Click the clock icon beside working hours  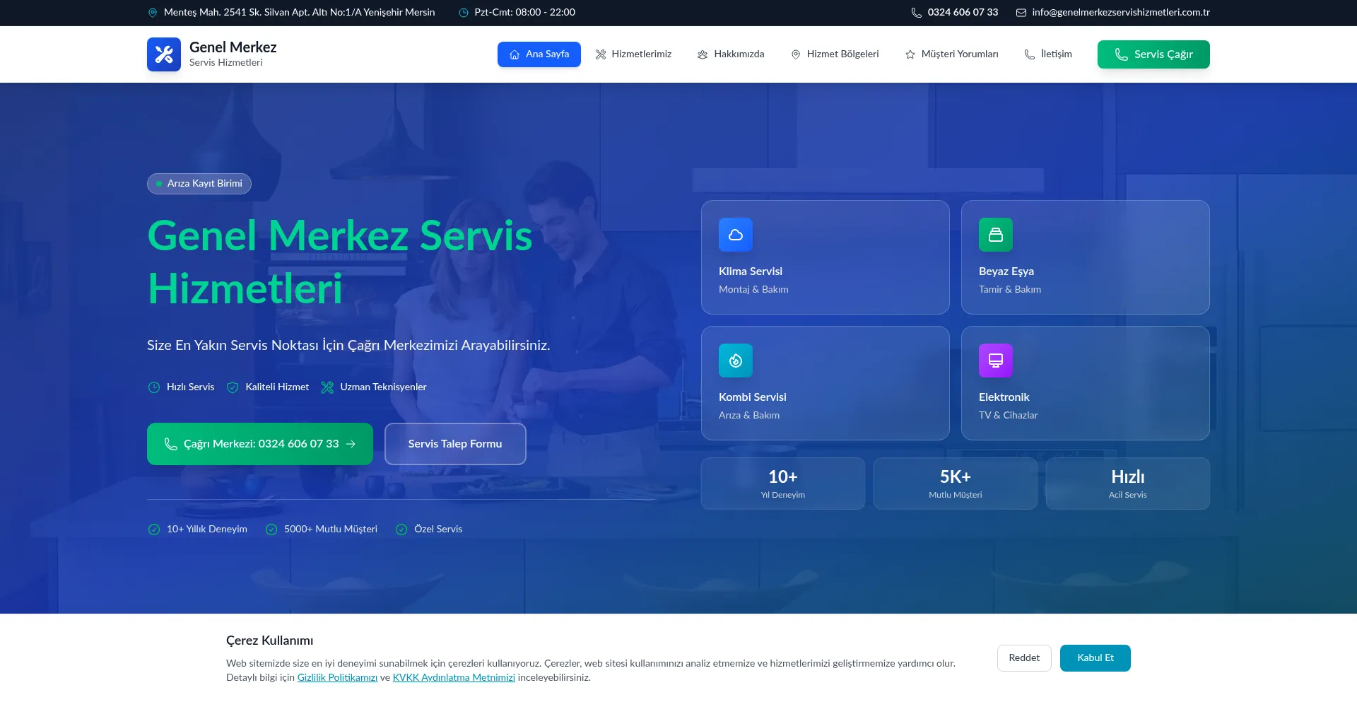click(x=464, y=13)
